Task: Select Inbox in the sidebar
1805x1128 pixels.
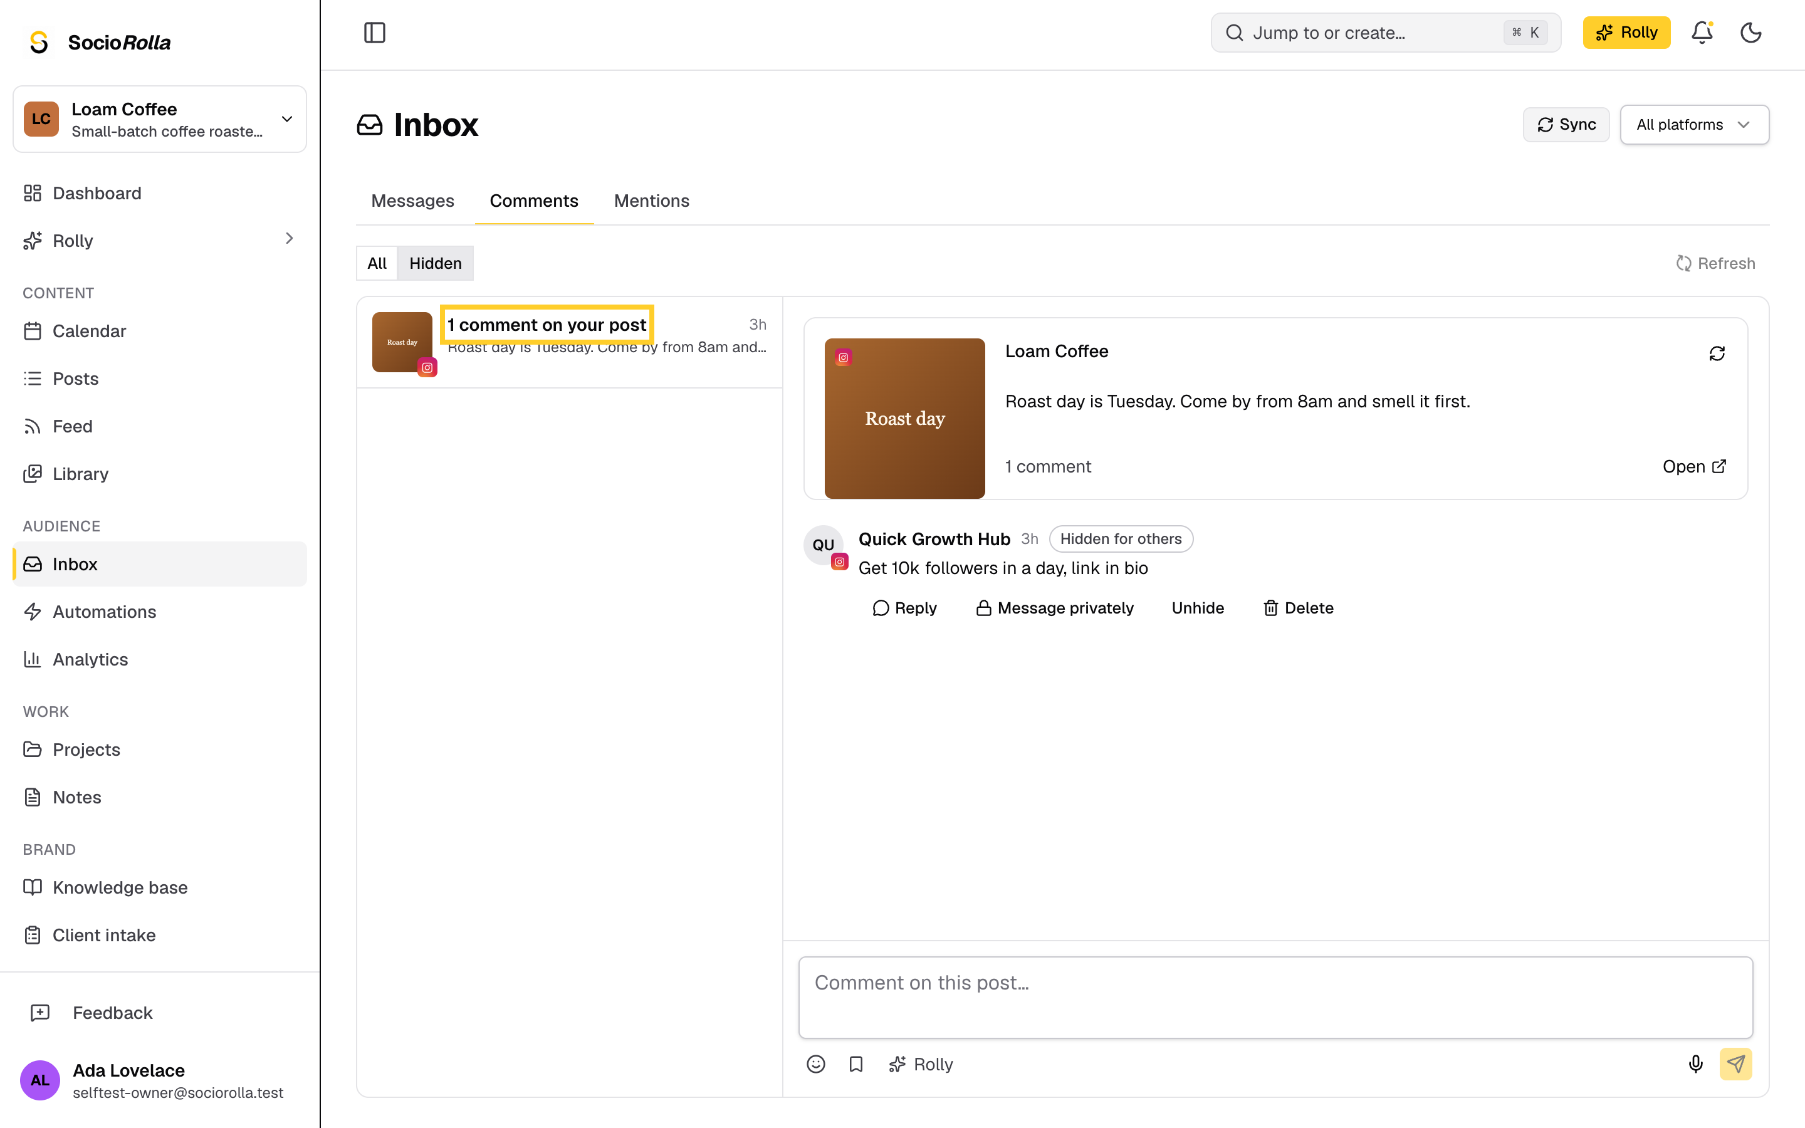Action: (x=160, y=564)
